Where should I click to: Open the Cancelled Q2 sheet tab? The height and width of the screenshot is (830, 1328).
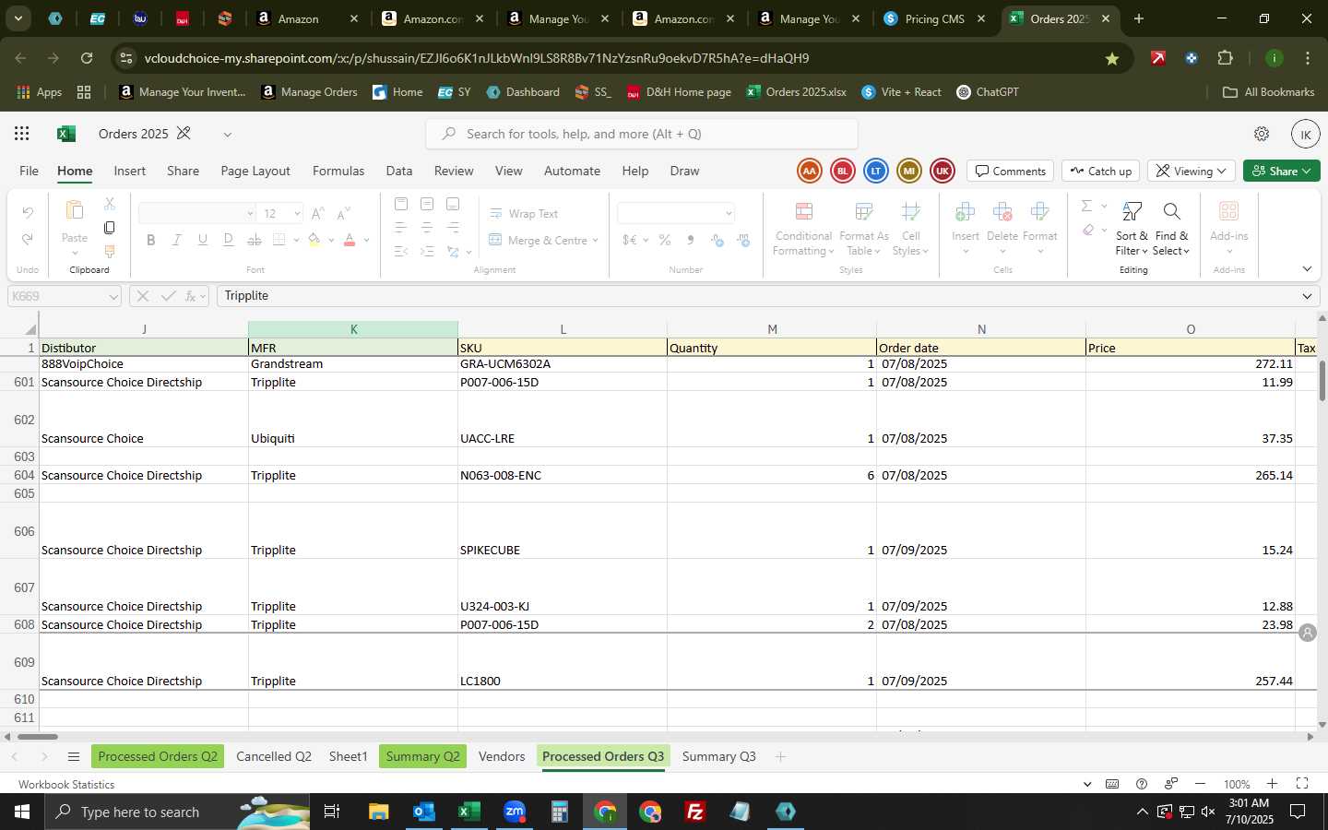tap(274, 756)
